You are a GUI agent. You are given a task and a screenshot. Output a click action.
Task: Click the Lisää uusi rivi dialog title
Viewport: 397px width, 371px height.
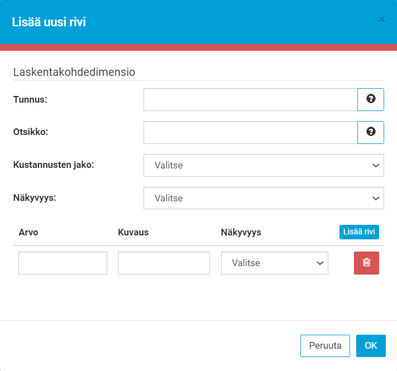tap(49, 22)
